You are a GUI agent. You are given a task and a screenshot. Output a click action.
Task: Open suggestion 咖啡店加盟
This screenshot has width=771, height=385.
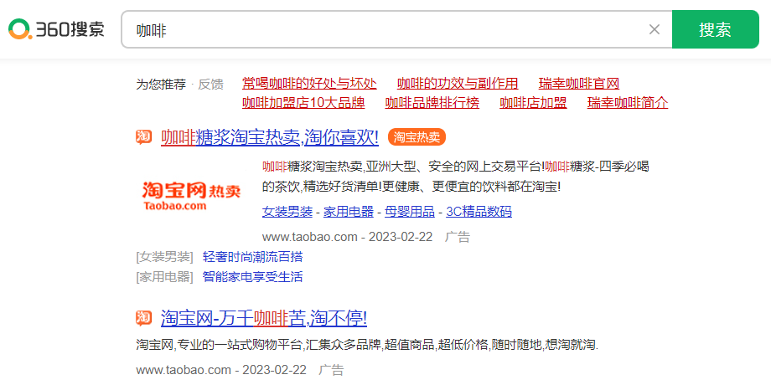533,103
